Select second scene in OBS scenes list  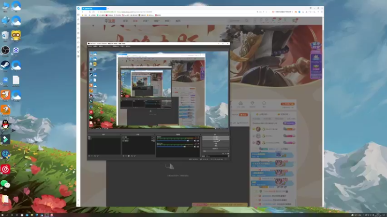104,139
